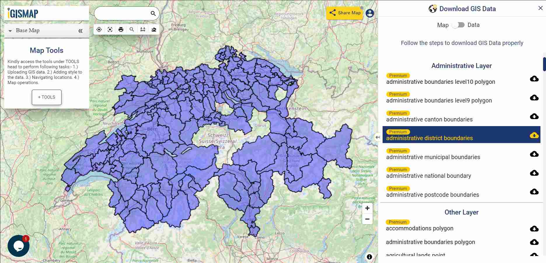Click the + TOOLS button
Viewport: 546px width, 263px height.
tap(46, 97)
